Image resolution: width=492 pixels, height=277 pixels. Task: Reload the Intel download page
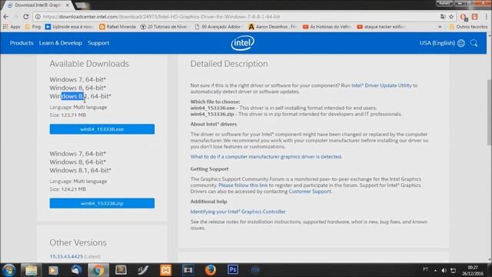tap(26, 17)
